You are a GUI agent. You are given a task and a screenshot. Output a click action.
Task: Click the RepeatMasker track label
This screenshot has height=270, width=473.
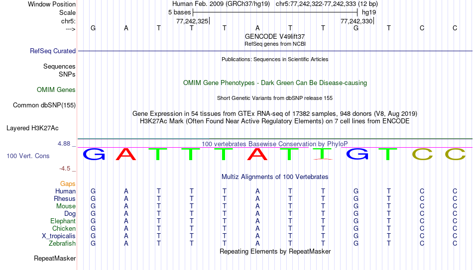[55, 258]
